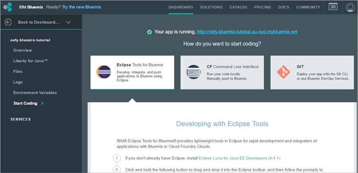Click the step 1 circle marker
The image size is (358, 173).
coord(116,158)
